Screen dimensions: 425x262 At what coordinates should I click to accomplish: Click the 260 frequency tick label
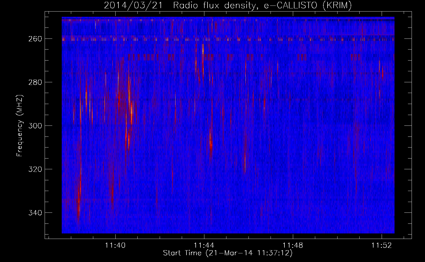[35, 39]
